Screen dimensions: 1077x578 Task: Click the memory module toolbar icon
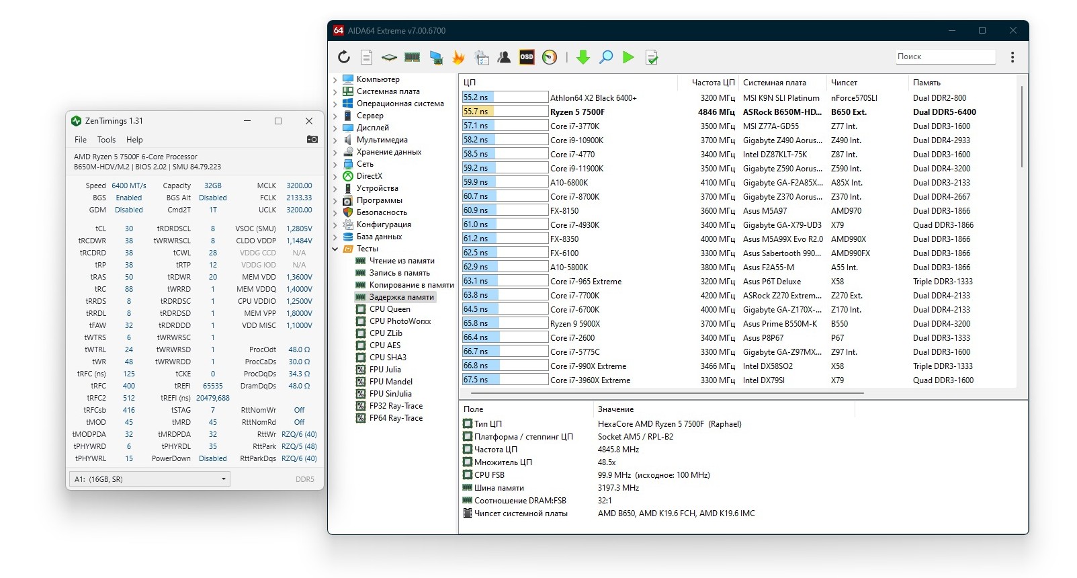click(x=412, y=57)
